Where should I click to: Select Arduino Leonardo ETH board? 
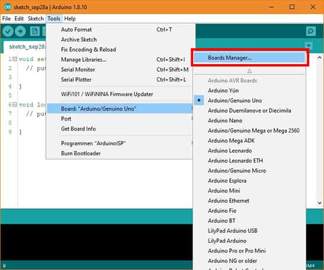249,161
